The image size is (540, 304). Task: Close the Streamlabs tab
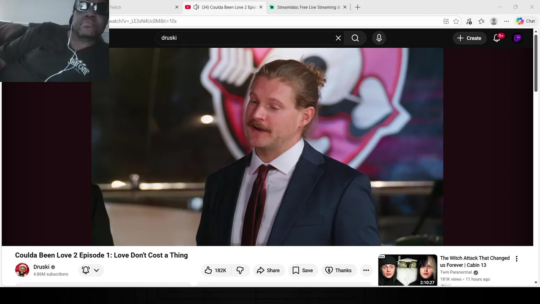pos(345,7)
